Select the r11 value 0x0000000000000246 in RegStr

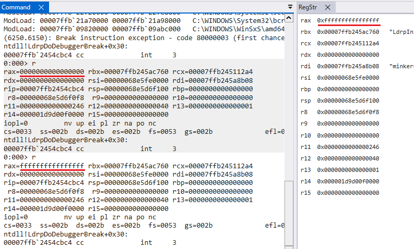pyautogui.click(x=348, y=147)
